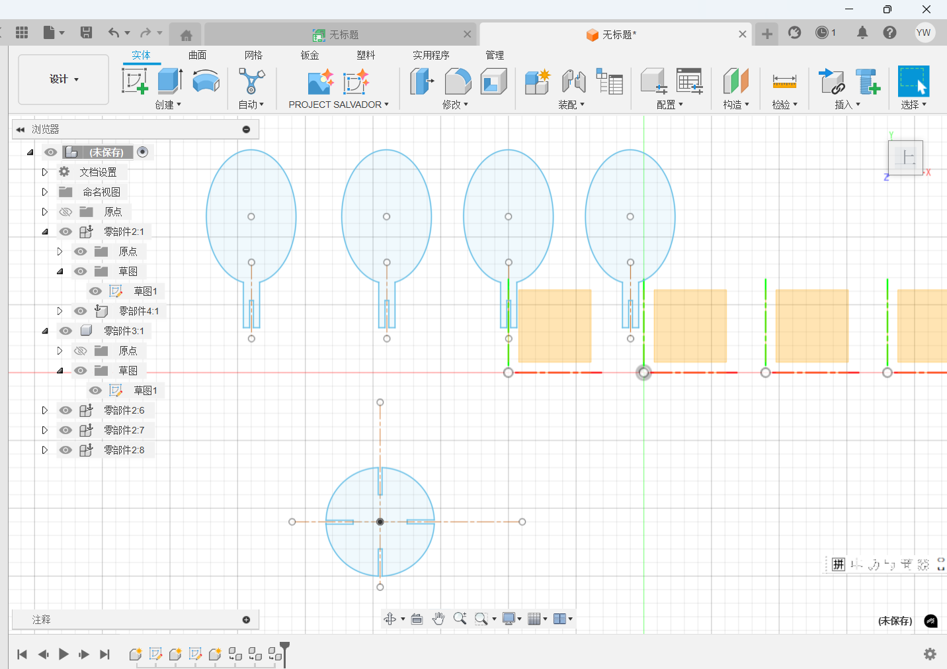Activate the (未保存) root component radio button
Viewport: 947px width, 669px height.
[142, 152]
